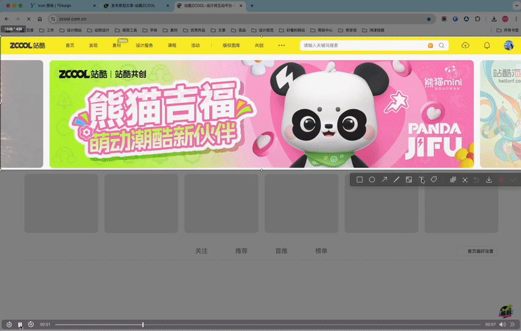Viewport: 521px width, 331px height.
Task: Go to the browser home page icon
Action: pyautogui.click(x=39, y=19)
